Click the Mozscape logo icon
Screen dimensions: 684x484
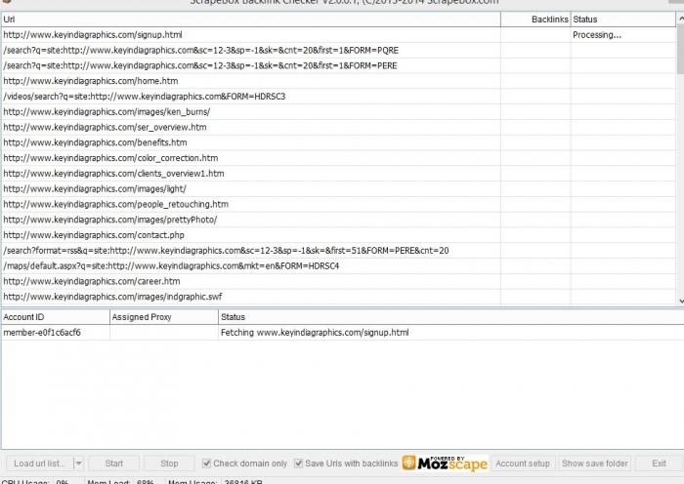(x=445, y=464)
